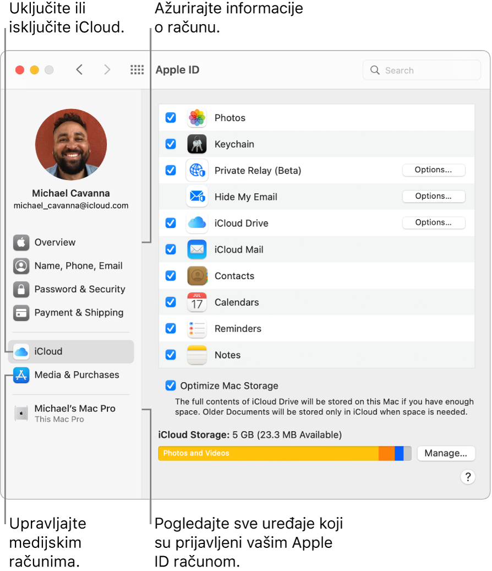Select the Media & Purchases sidebar icon

tap(20, 375)
